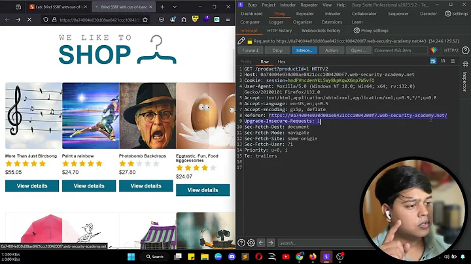Open the HTTP history subtab
471x264 pixels.
click(279, 31)
